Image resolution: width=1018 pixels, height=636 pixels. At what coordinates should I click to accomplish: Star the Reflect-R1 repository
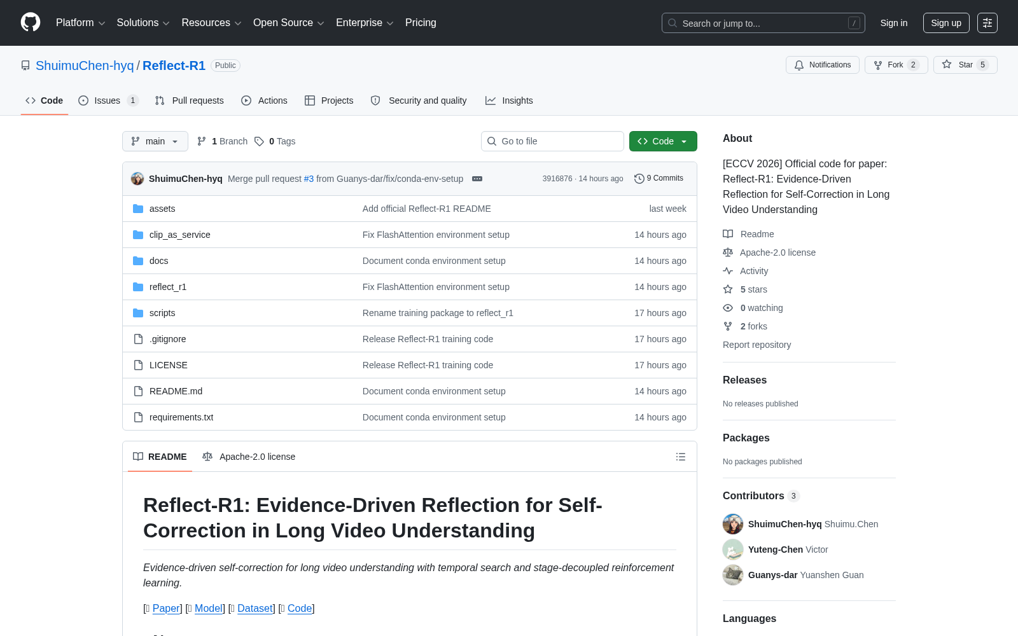coord(965,65)
